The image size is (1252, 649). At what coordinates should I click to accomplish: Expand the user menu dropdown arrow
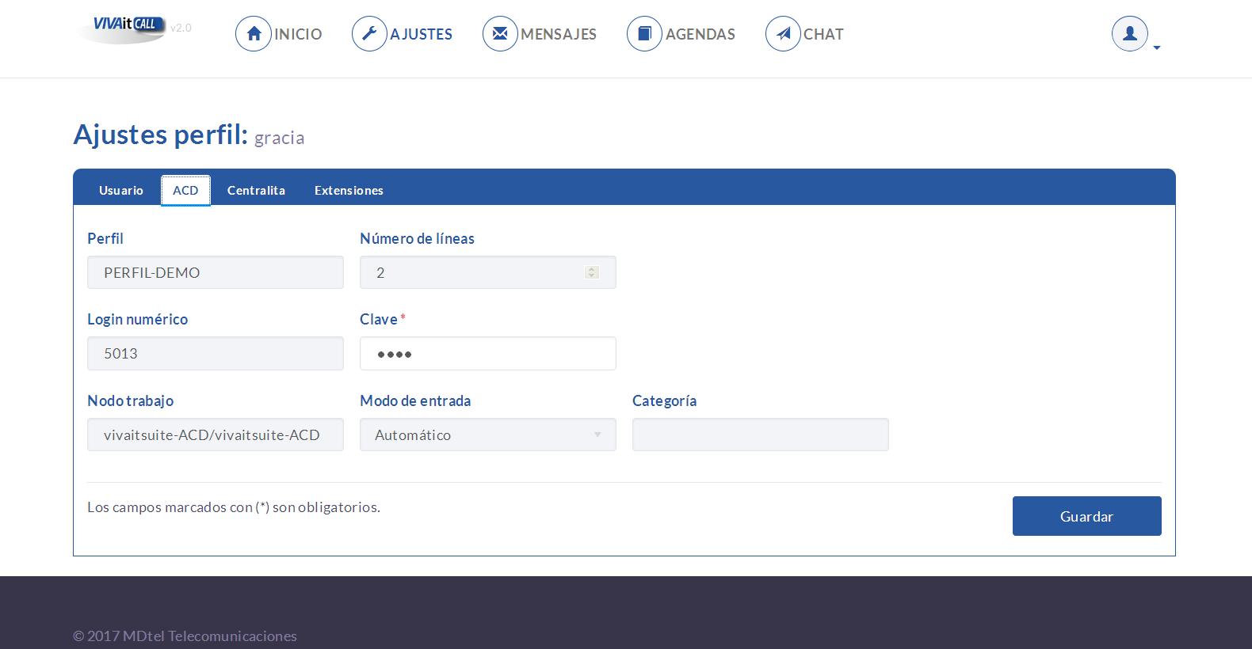click(x=1157, y=48)
